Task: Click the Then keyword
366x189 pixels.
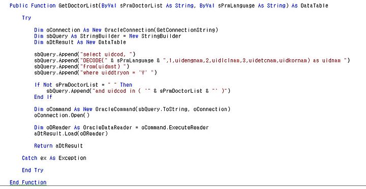Action: [126, 85]
